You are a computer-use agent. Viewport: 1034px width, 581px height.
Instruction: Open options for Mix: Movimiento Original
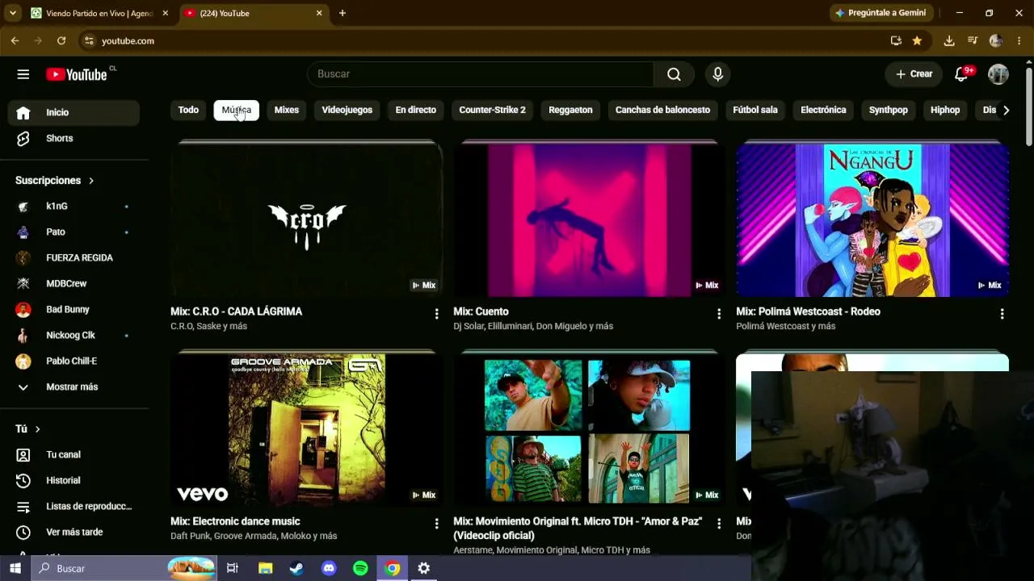coord(719,523)
